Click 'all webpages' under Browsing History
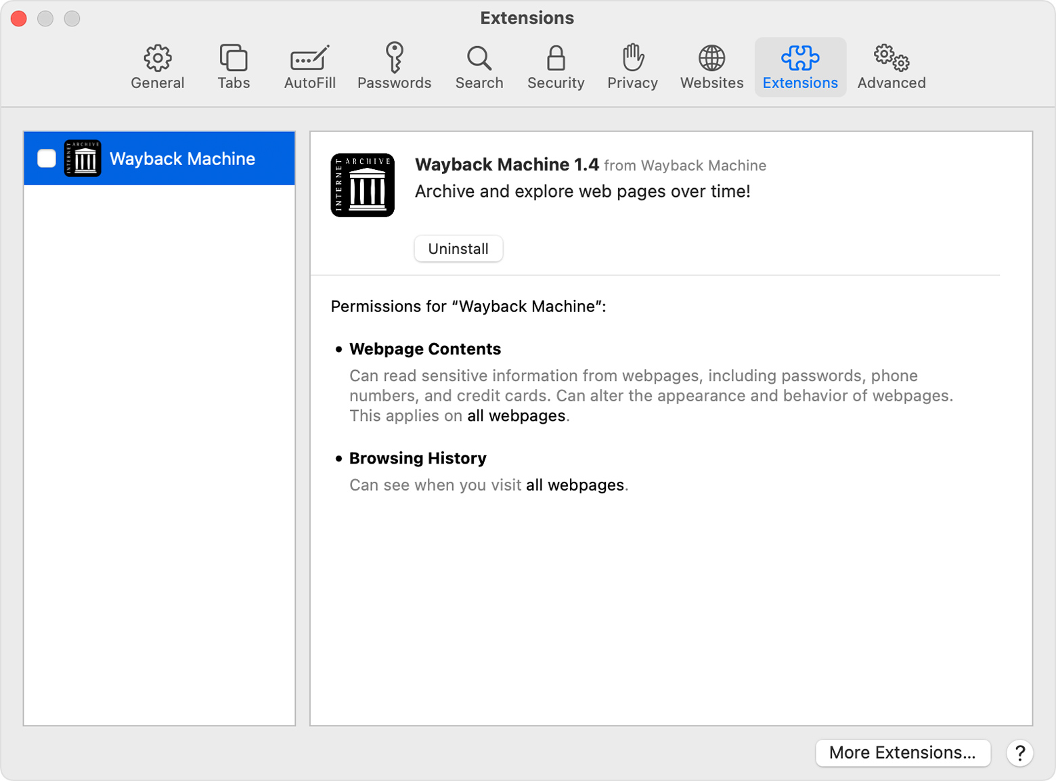The height and width of the screenshot is (781, 1056). [575, 485]
